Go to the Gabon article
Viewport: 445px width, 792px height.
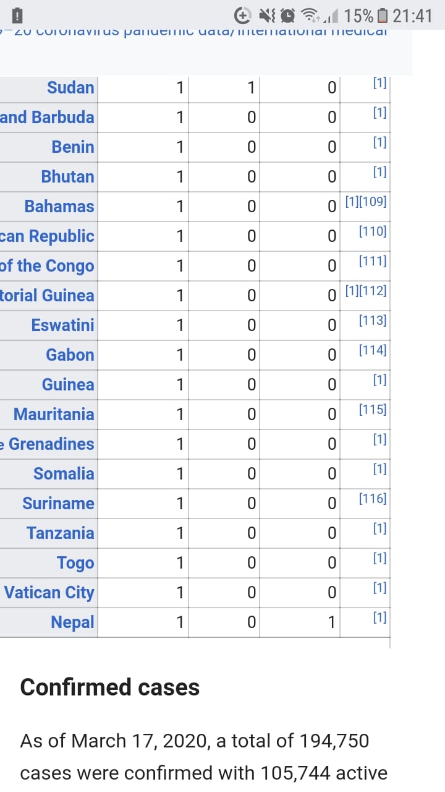pyautogui.click(x=70, y=355)
